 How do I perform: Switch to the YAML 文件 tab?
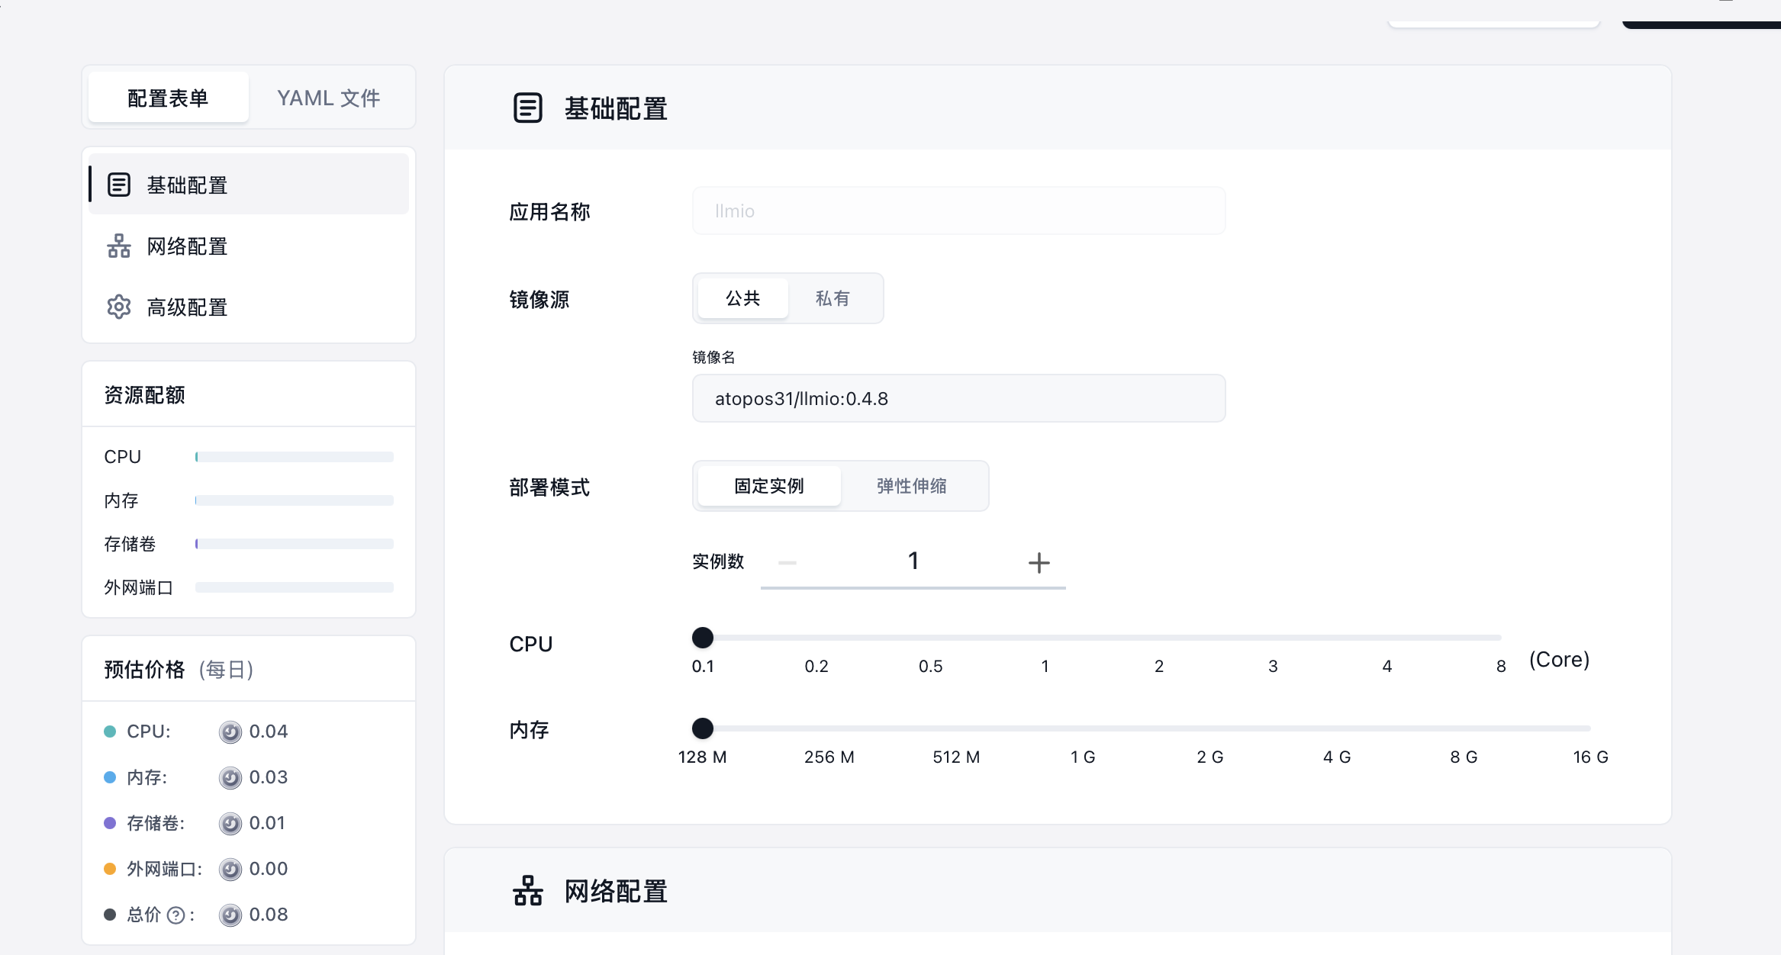328,98
